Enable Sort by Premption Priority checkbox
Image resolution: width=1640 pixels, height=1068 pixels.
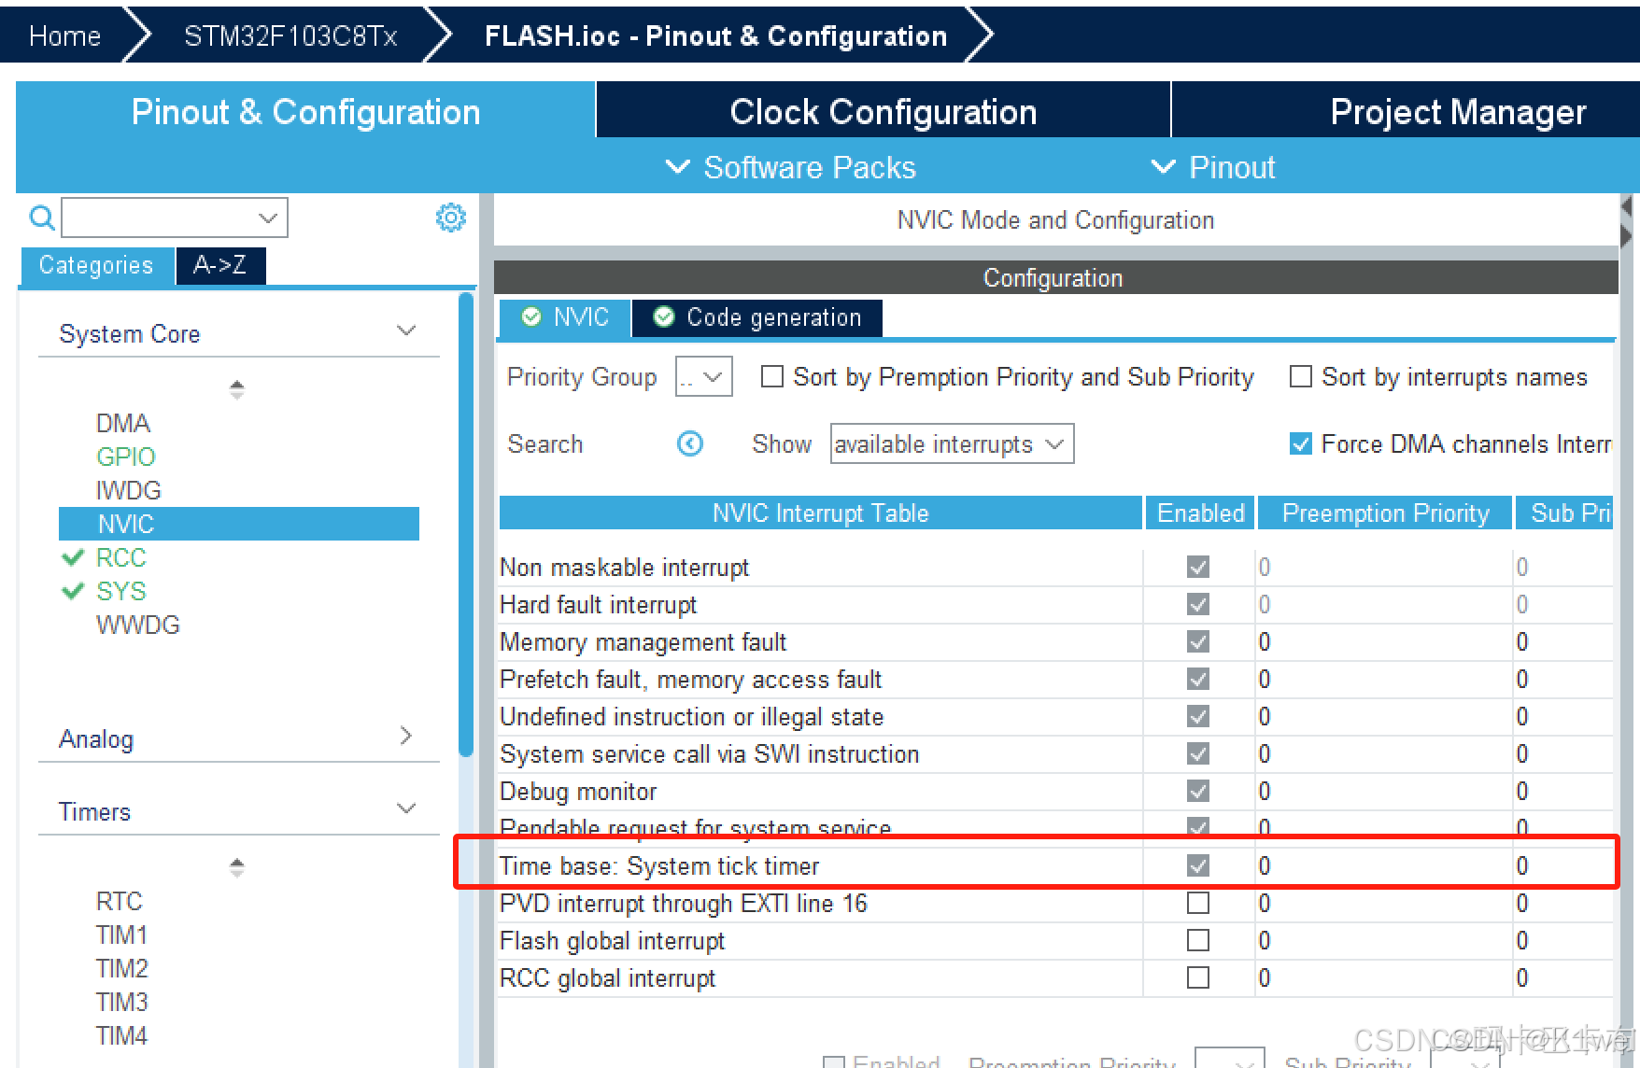coord(772,376)
